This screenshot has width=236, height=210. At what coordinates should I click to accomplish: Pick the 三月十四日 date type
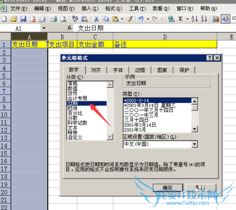tap(157, 120)
